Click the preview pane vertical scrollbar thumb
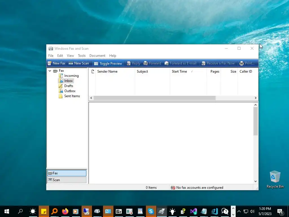The image size is (289, 217). click(255, 121)
